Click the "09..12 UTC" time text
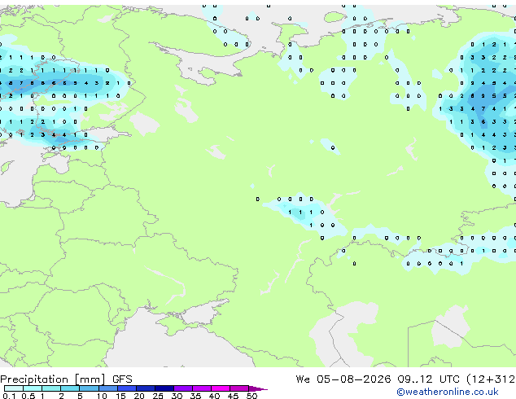Image resolution: width=516 pixels, height=399 pixels. pyautogui.click(x=428, y=379)
